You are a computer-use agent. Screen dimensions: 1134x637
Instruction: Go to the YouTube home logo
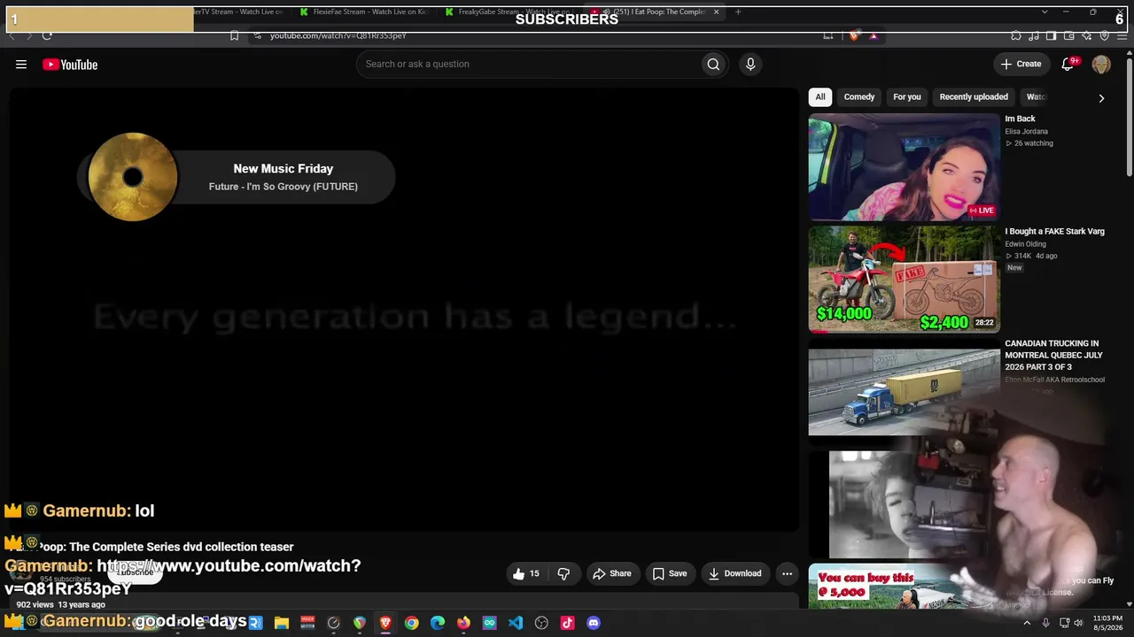coord(70,64)
